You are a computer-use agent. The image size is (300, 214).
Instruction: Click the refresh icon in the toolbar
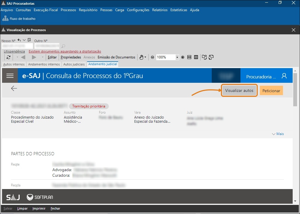[x=9, y=57]
